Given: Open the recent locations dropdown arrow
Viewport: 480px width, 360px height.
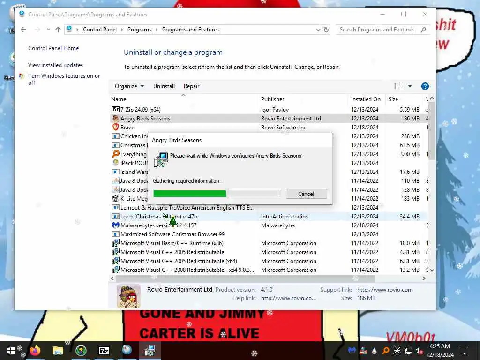Looking at the screenshot, I should pyautogui.click(x=48, y=30).
